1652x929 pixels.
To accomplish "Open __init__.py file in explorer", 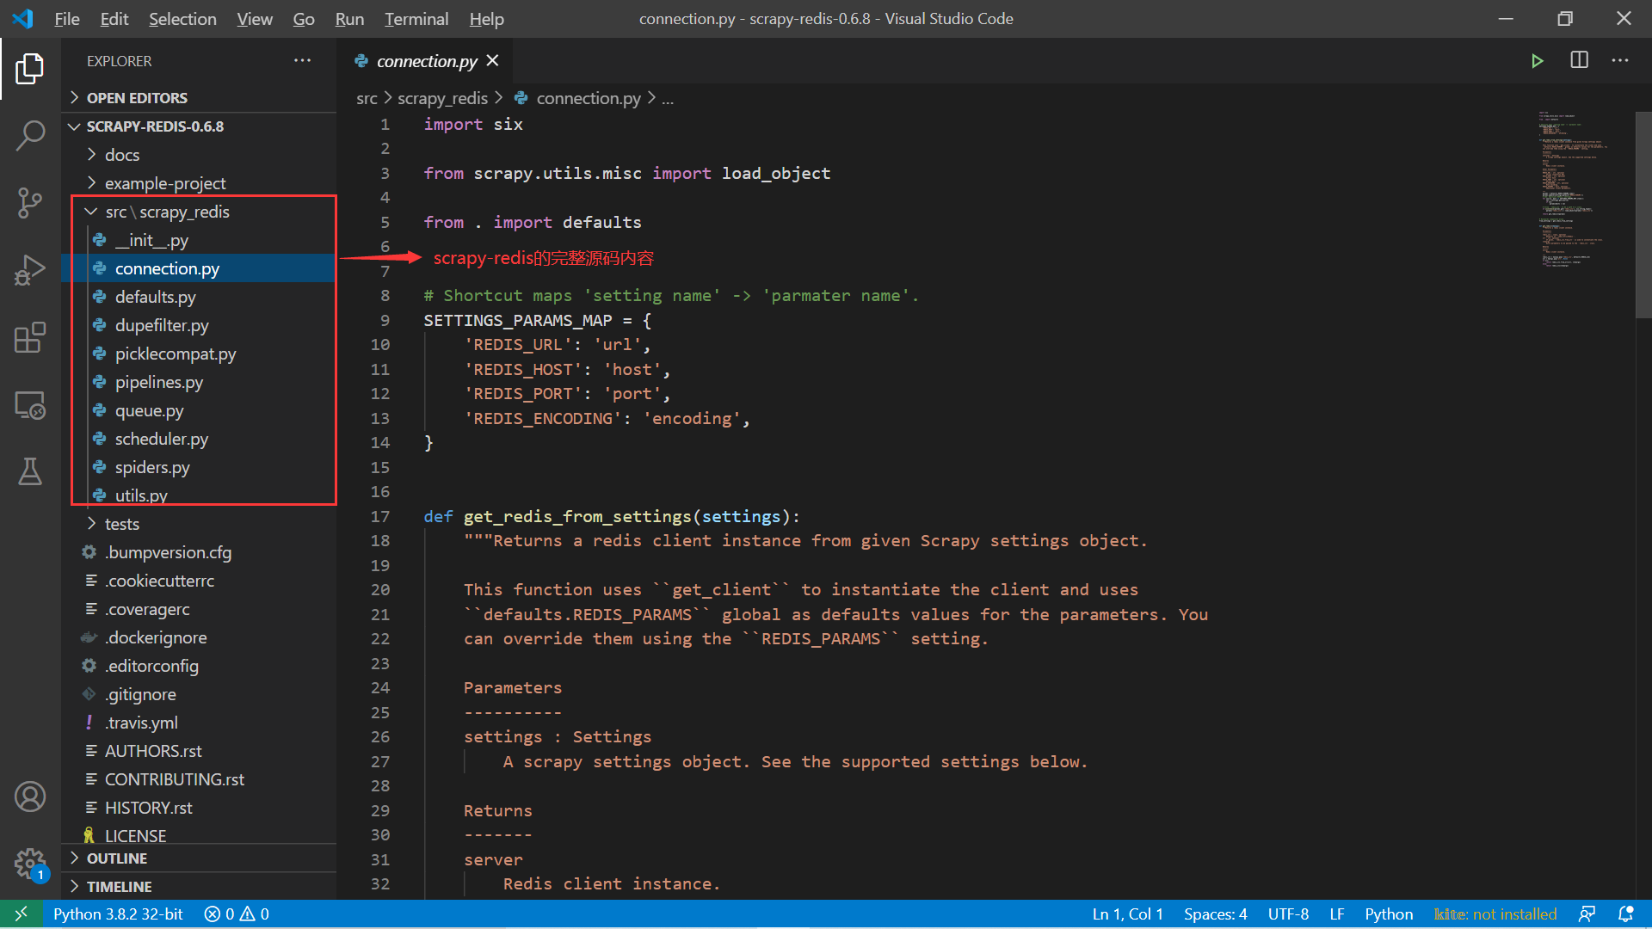I will (x=199, y=240).
